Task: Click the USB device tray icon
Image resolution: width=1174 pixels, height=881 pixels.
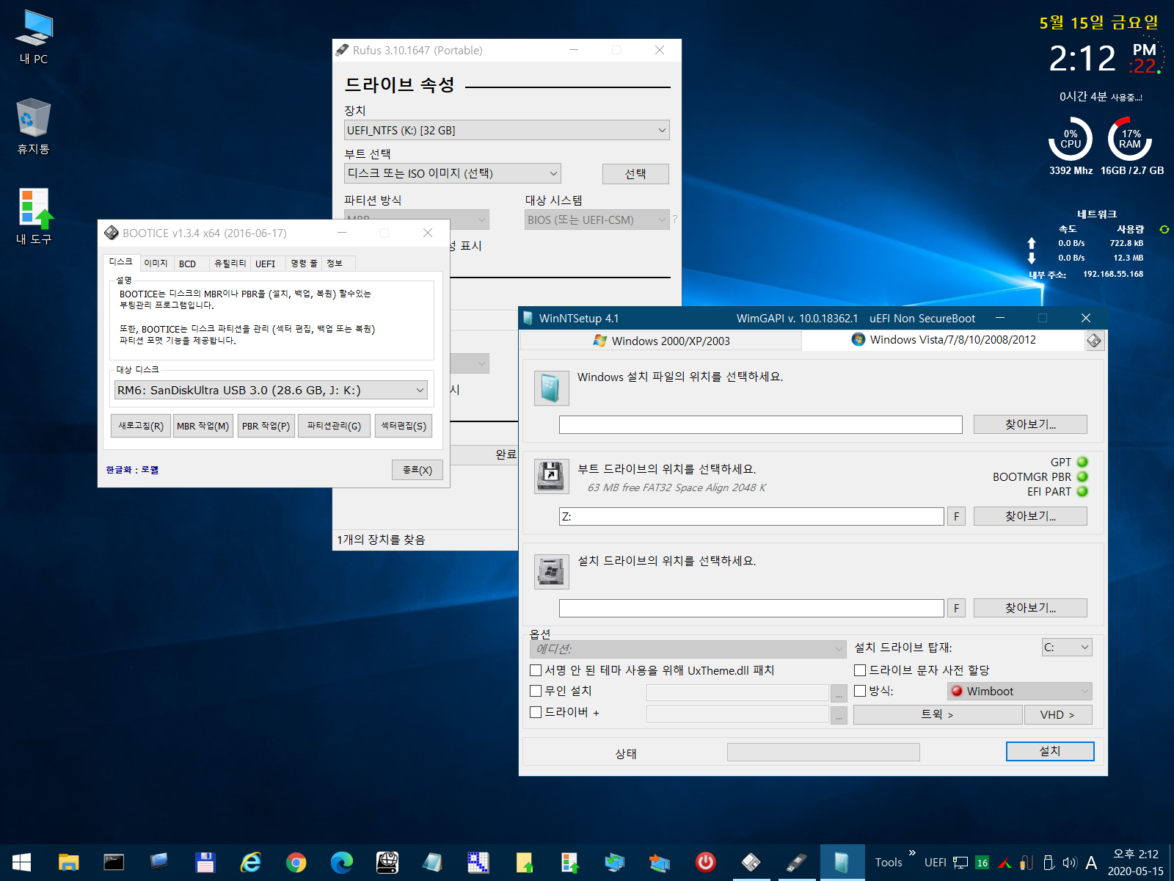Action: [x=1049, y=863]
